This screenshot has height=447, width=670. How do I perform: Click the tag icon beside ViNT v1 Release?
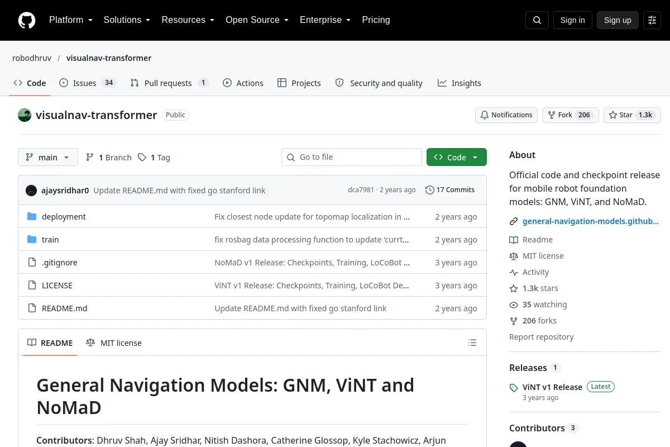[514, 387]
